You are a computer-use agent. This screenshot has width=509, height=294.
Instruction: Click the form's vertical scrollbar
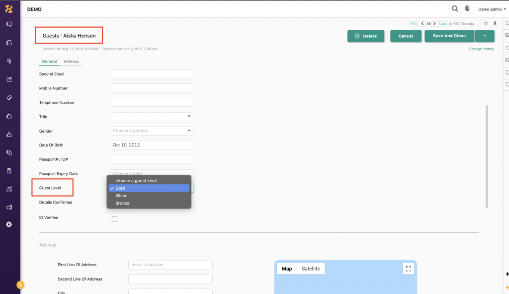point(487,156)
